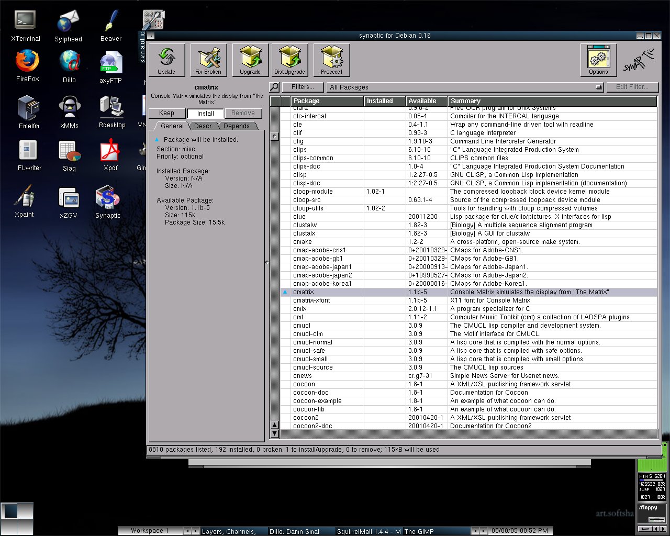
Task: Open the Xpdf desktop icon
Action: 110,155
